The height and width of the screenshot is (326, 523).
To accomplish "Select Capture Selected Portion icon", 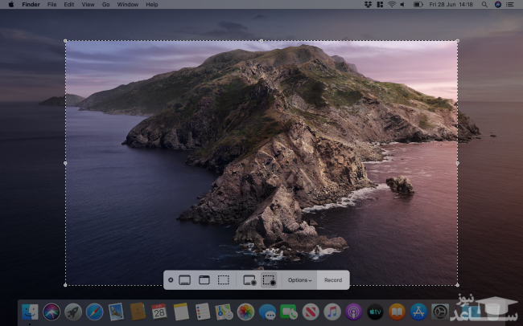I will pos(224,280).
